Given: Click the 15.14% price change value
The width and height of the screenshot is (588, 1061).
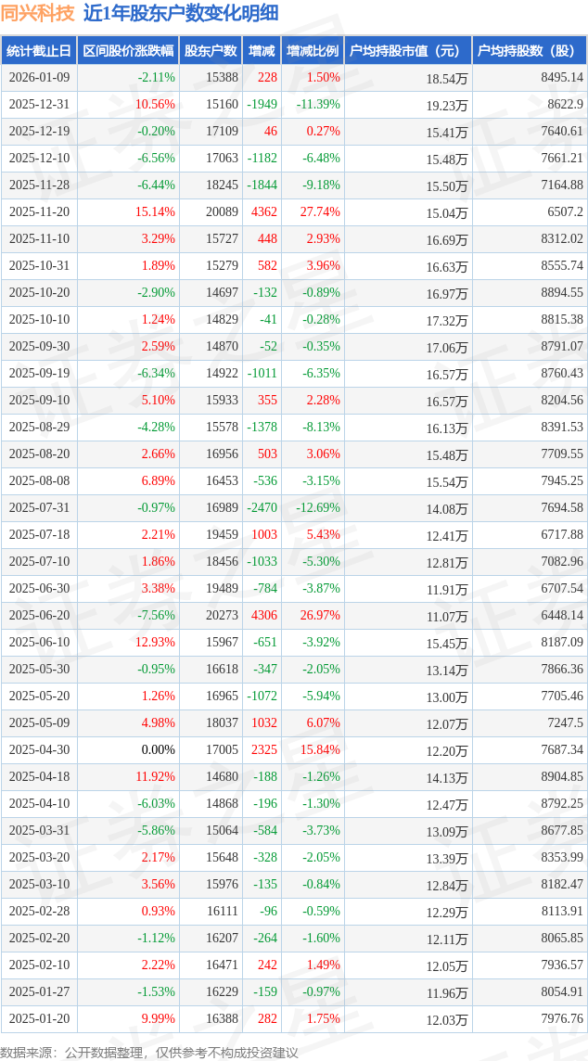Looking at the screenshot, I should pyautogui.click(x=155, y=212).
